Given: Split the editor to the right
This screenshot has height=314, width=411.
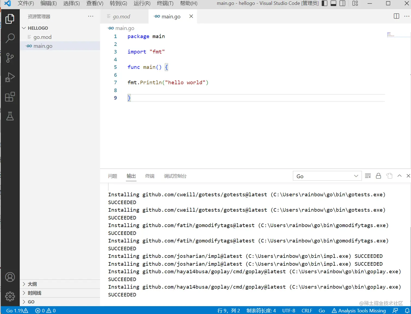Looking at the screenshot, I should (x=396, y=16).
